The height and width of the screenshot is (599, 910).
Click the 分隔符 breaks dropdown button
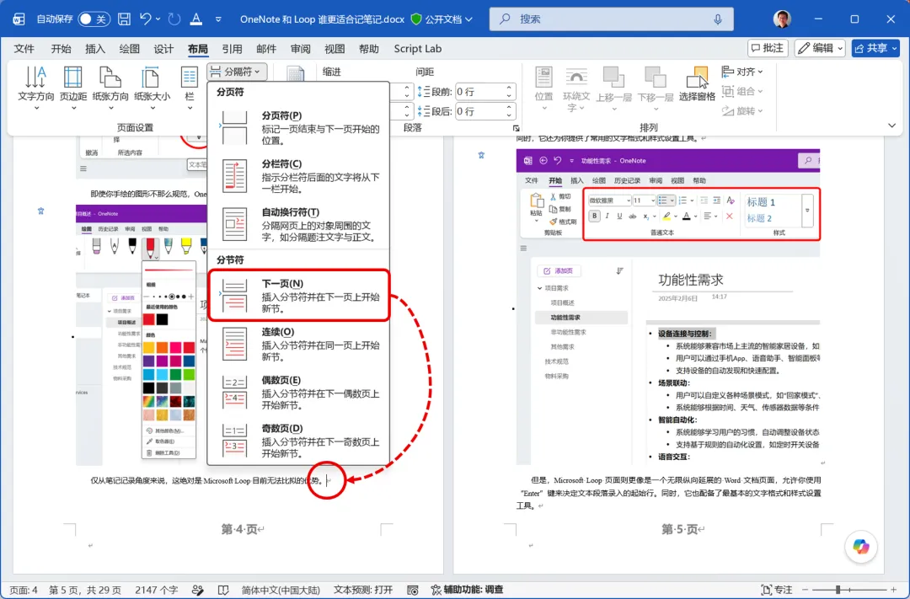click(237, 72)
